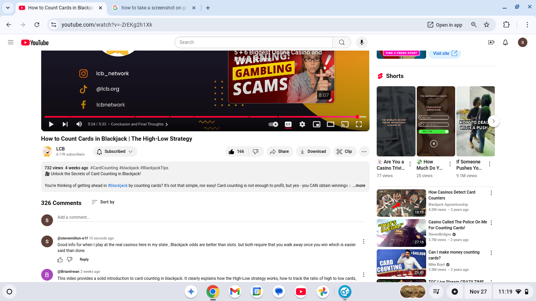Focus the Add a comment field

point(211,218)
